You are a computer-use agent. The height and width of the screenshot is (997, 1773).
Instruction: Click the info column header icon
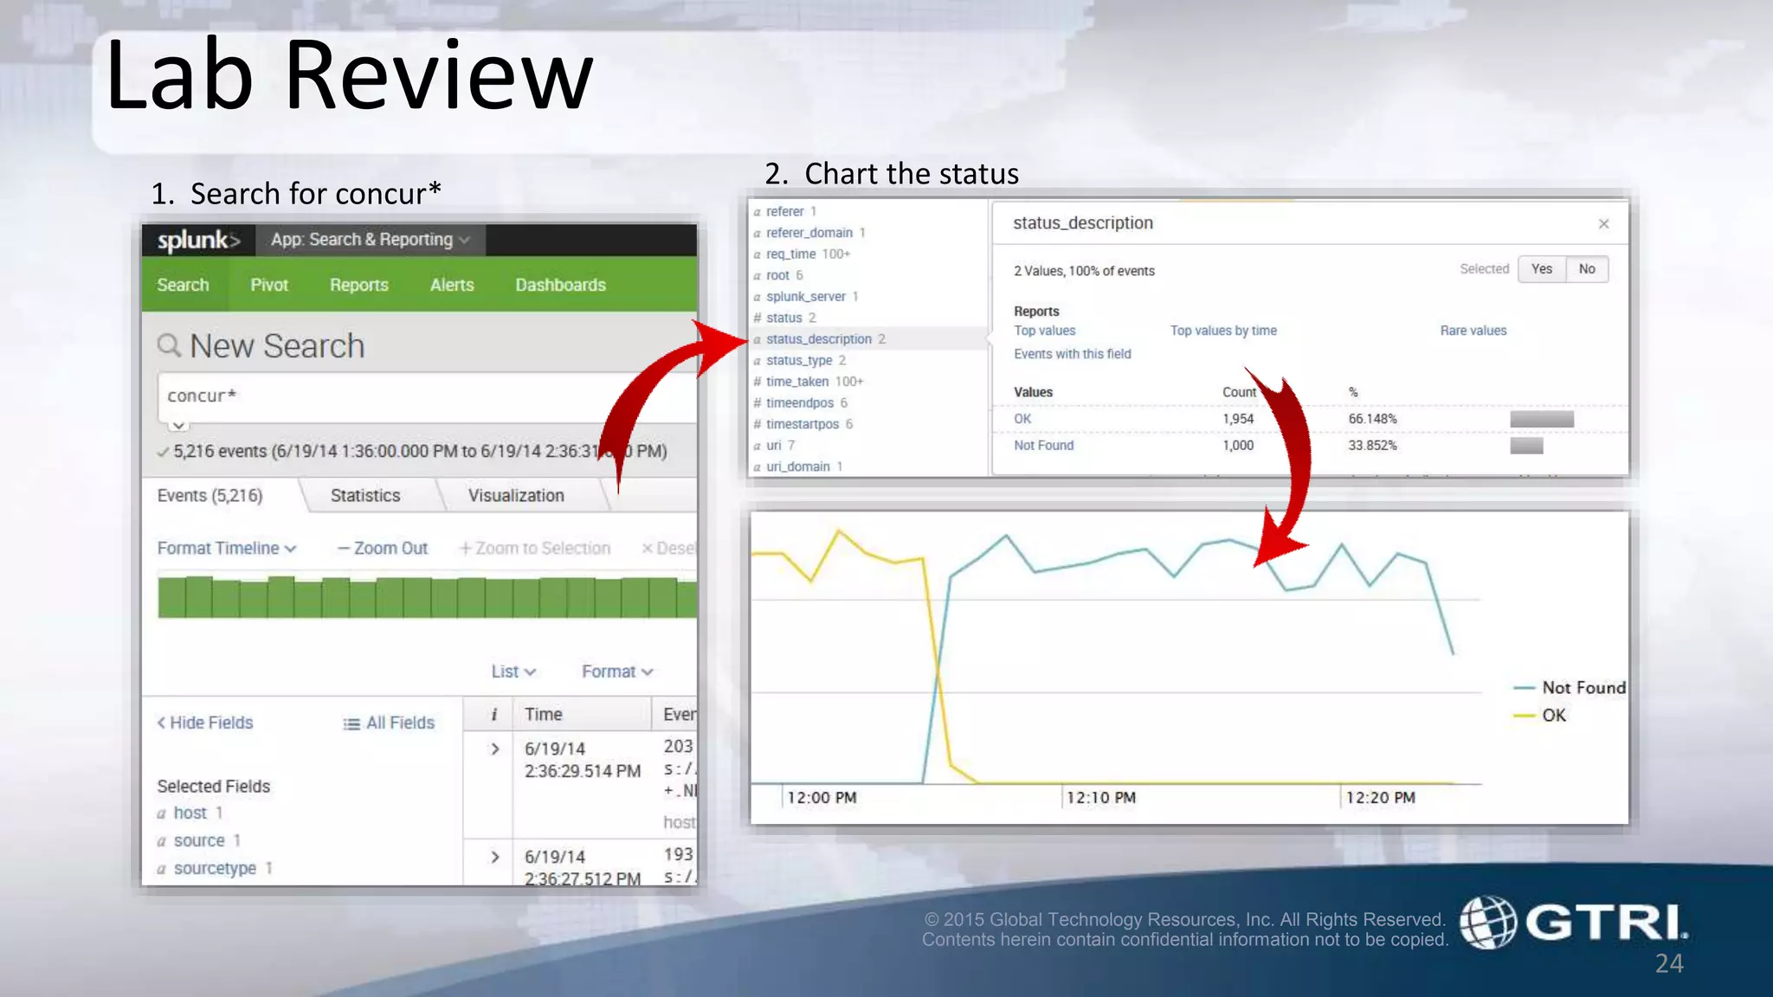(493, 714)
